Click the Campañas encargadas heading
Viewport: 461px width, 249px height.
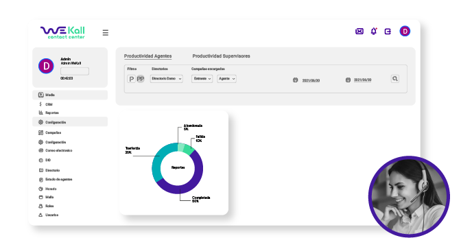pos(208,69)
